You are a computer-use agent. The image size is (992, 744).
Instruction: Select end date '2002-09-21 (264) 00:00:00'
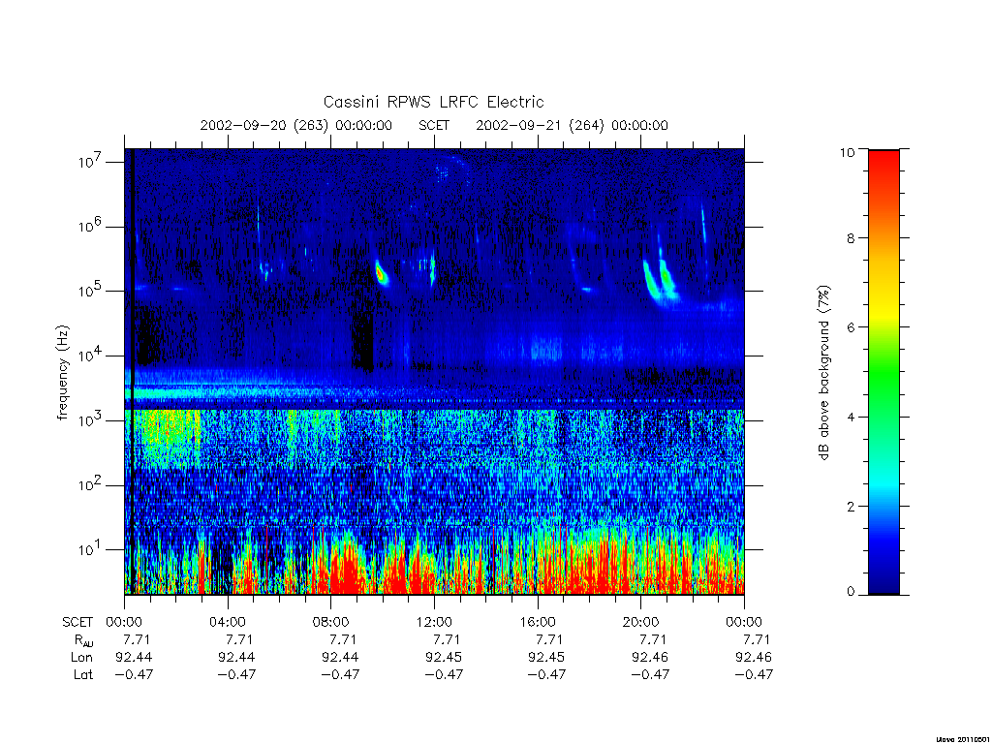pos(572,125)
